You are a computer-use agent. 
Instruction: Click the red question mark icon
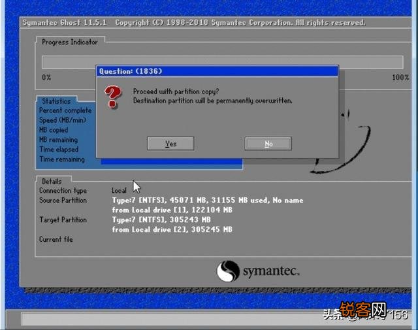(113, 97)
